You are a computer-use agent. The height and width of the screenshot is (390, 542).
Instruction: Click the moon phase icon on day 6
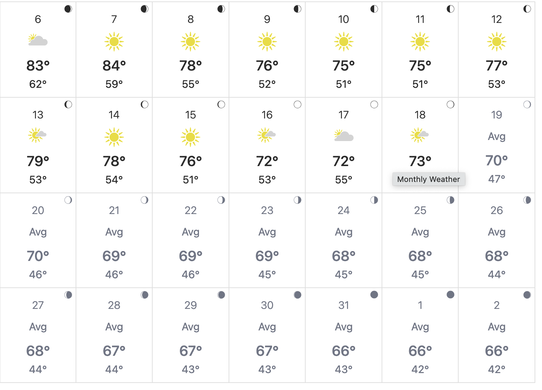pyautogui.click(x=68, y=9)
